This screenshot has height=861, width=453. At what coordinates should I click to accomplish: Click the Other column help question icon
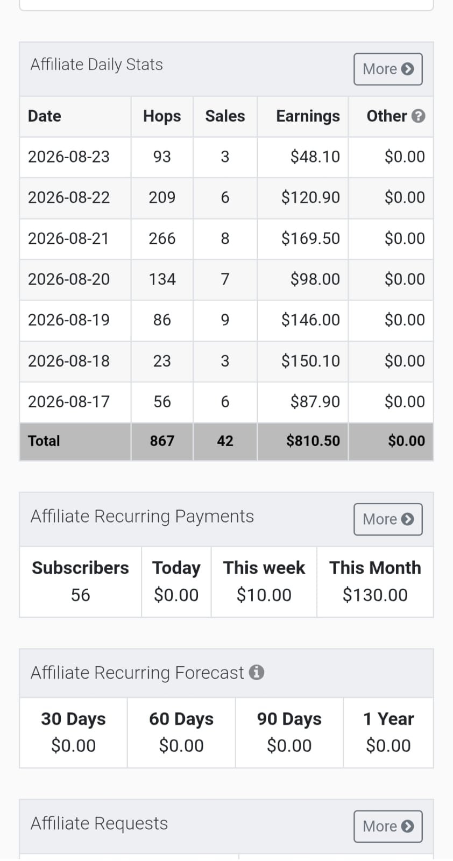[419, 116]
